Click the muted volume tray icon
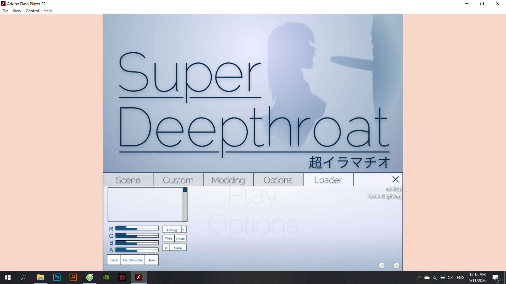 click(x=450, y=277)
